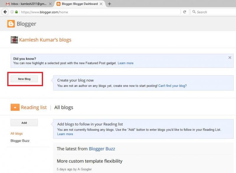Open More custom template flexibility post
The image size is (236, 173).
pyautogui.click(x=90, y=161)
